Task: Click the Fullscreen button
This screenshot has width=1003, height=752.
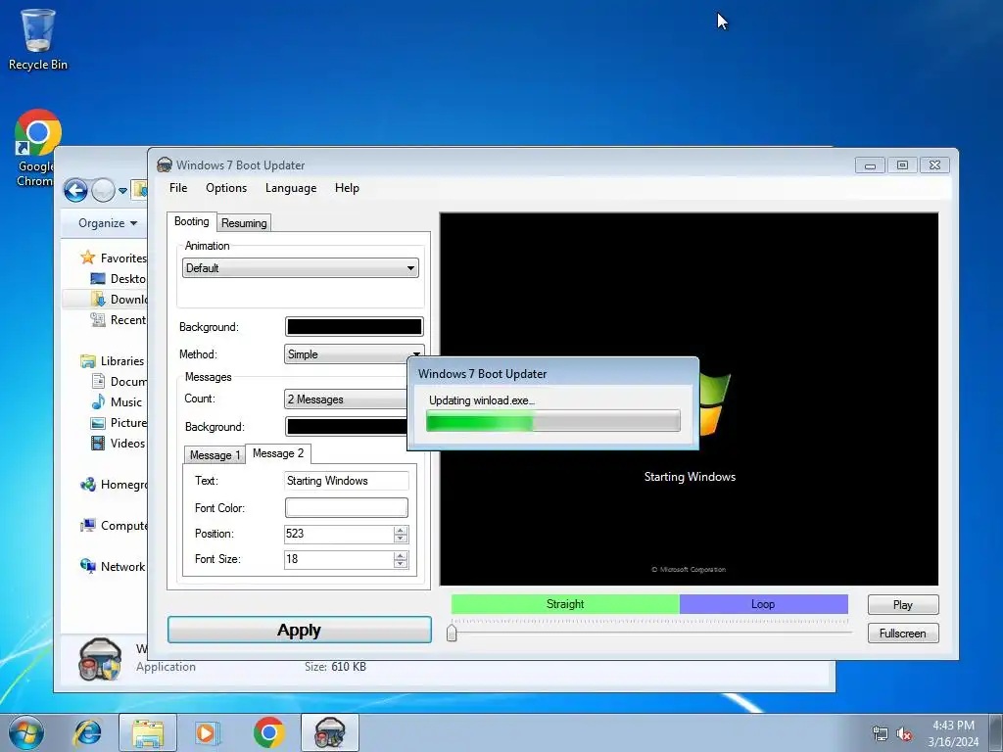Action: 903,634
